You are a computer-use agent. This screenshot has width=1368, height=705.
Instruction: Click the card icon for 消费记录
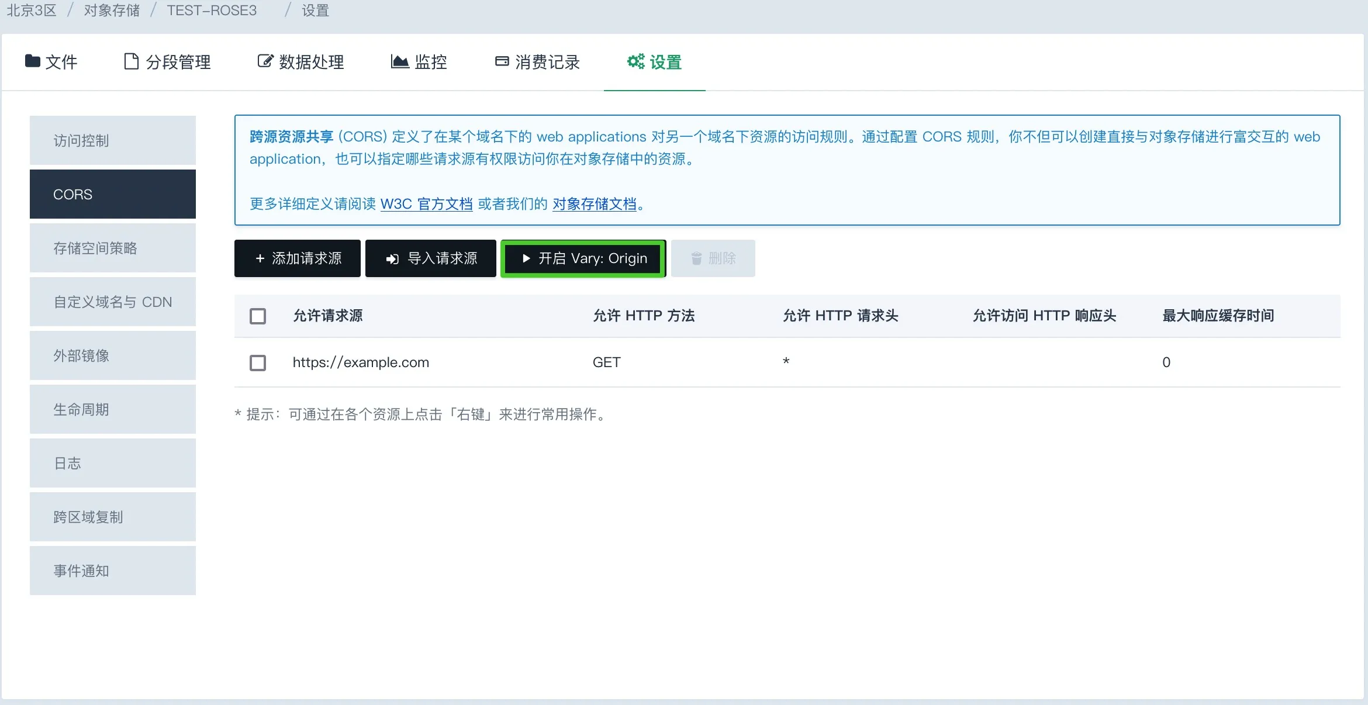502,61
